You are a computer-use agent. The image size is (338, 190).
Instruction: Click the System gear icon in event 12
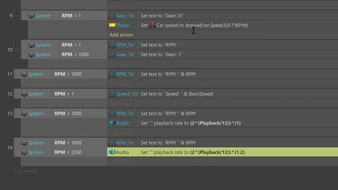(x=24, y=94)
